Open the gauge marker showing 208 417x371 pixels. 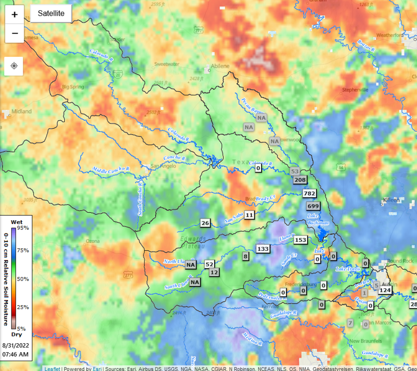click(x=300, y=180)
